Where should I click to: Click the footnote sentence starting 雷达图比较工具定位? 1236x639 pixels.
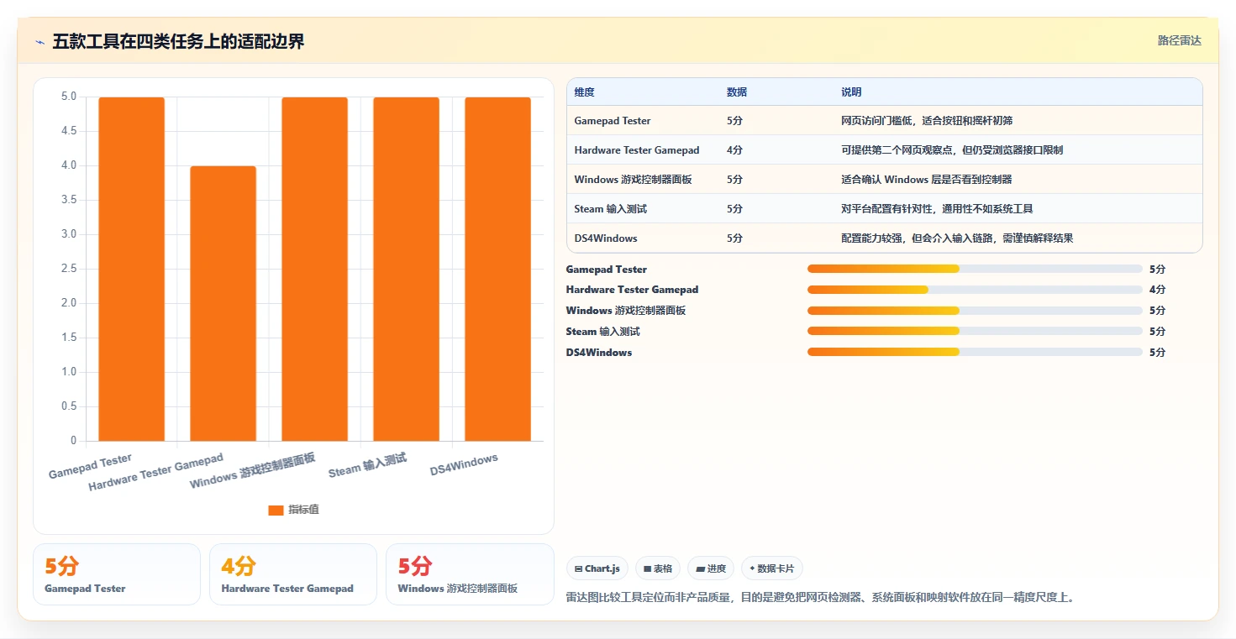[821, 598]
